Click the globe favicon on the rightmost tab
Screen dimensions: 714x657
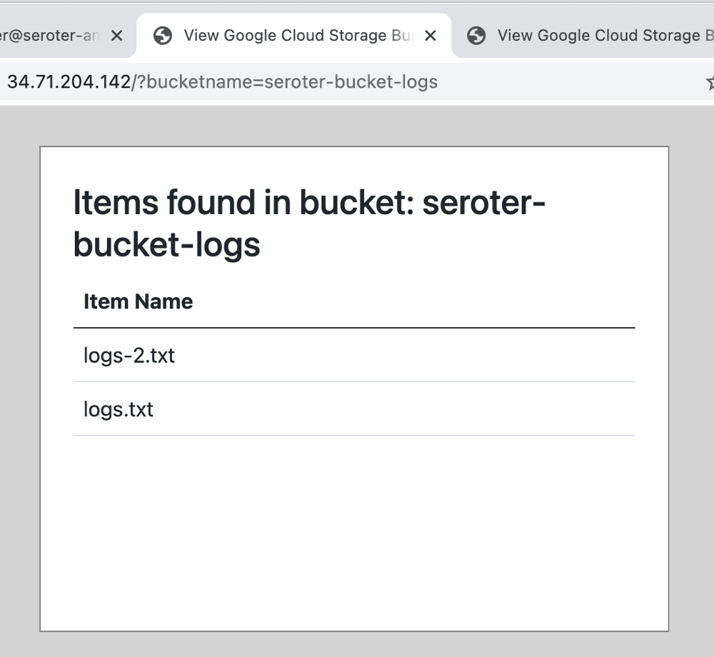[476, 36]
